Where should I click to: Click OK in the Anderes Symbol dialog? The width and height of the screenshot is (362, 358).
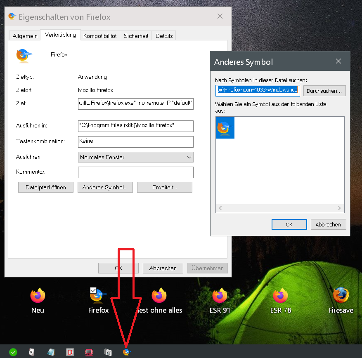289,224
